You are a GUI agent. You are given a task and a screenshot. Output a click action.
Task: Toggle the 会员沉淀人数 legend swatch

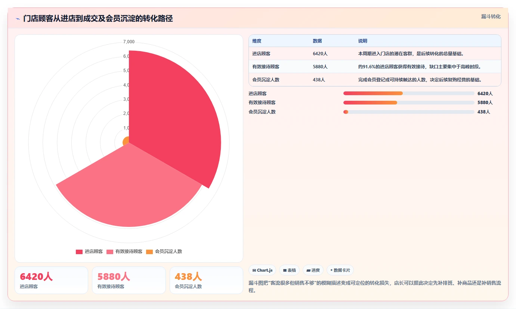coord(149,252)
